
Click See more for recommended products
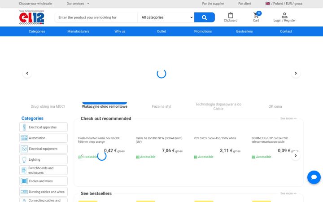click(x=288, y=119)
